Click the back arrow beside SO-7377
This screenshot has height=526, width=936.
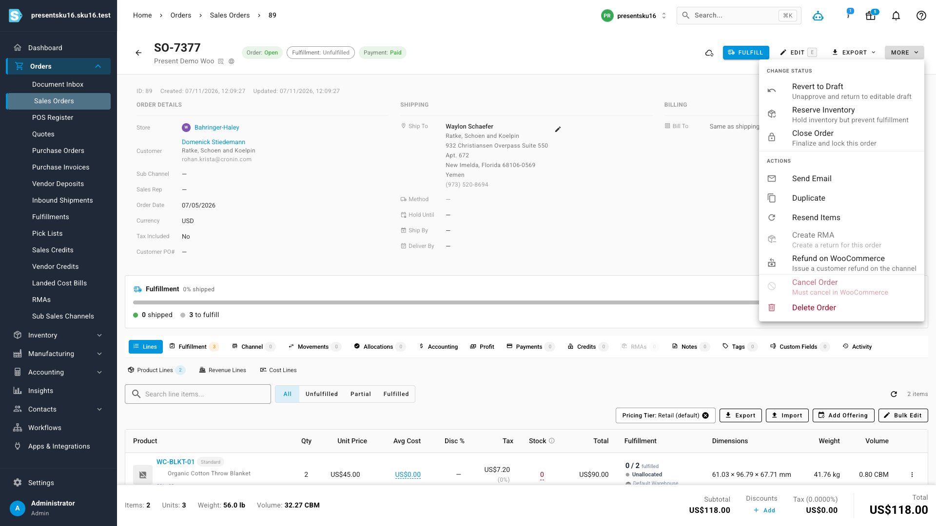tap(138, 53)
